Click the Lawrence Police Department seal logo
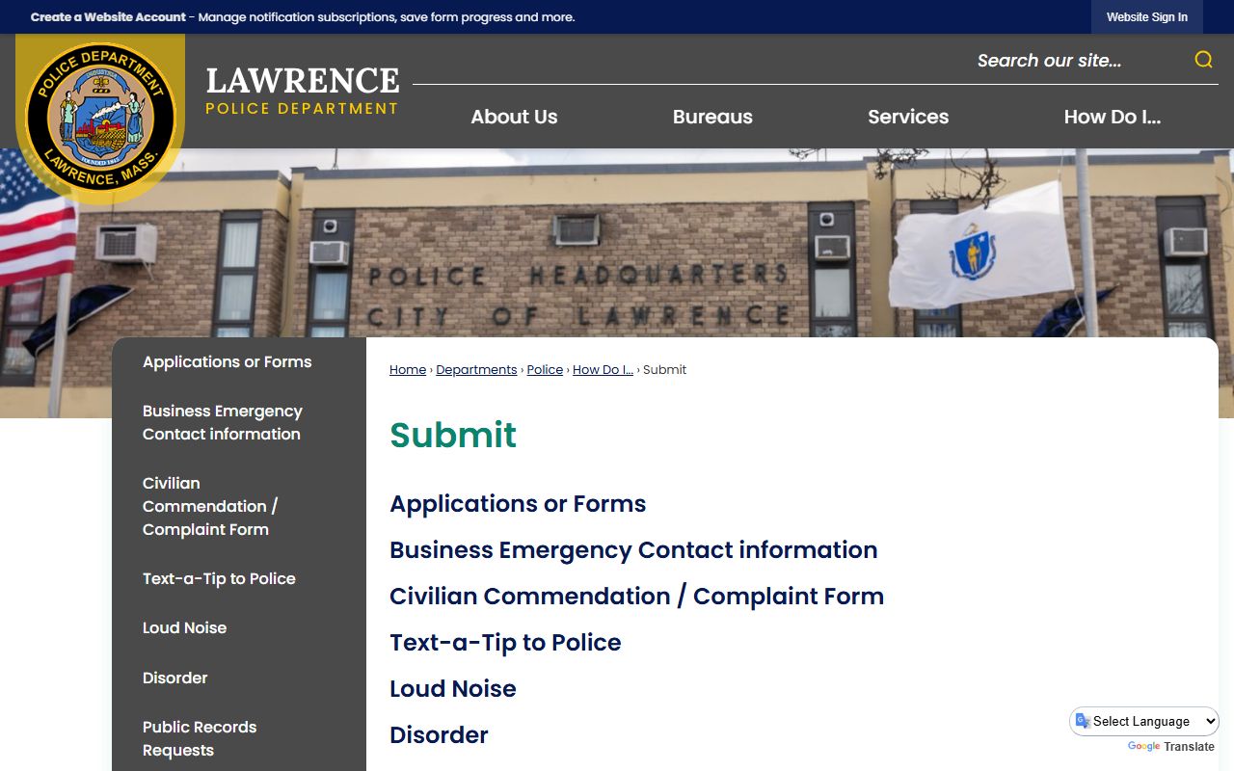 tap(100, 119)
